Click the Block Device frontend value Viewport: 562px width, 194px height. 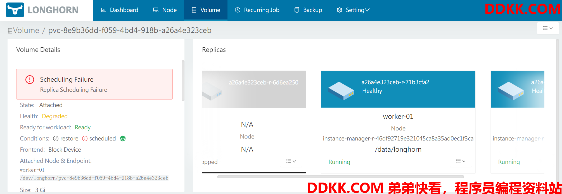click(65, 150)
